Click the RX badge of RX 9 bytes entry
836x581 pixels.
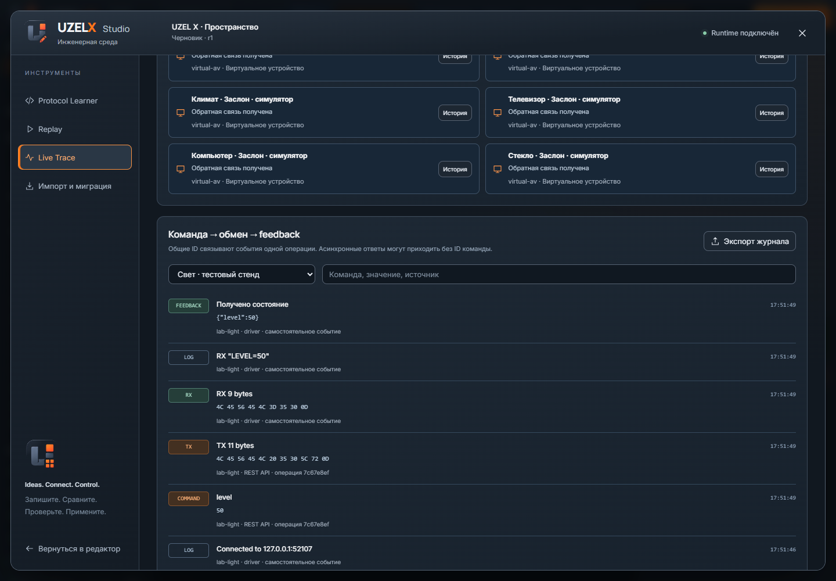click(189, 395)
